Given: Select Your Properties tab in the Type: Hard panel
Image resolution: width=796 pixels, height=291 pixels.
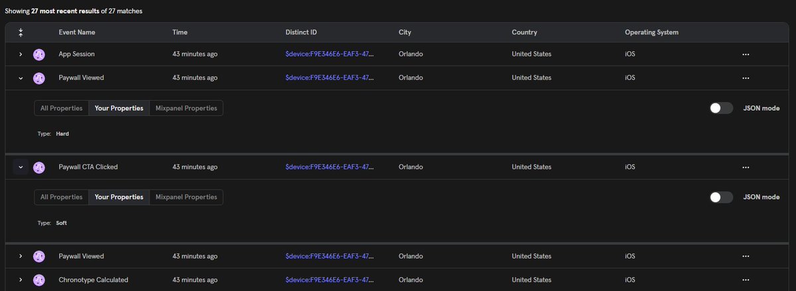Looking at the screenshot, I should (119, 108).
